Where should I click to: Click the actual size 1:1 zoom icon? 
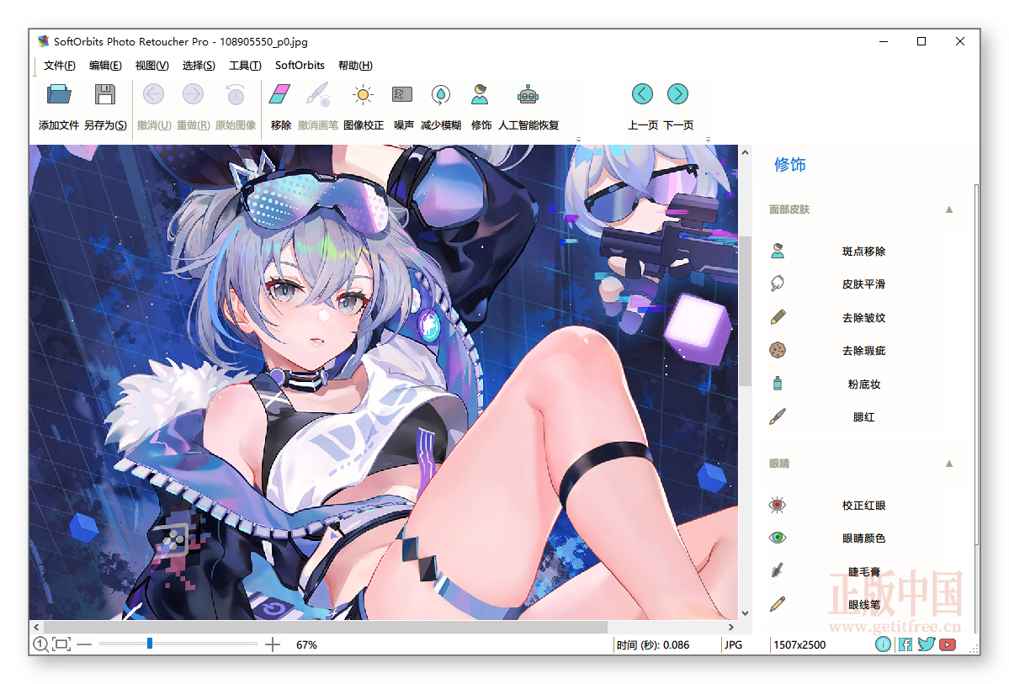pos(40,644)
